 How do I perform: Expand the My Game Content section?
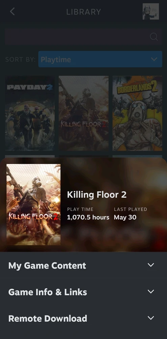84,265
